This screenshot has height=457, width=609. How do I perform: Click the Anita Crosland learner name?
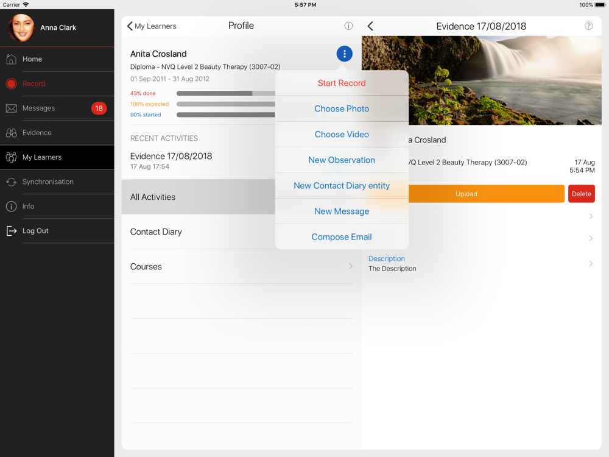pyautogui.click(x=158, y=54)
